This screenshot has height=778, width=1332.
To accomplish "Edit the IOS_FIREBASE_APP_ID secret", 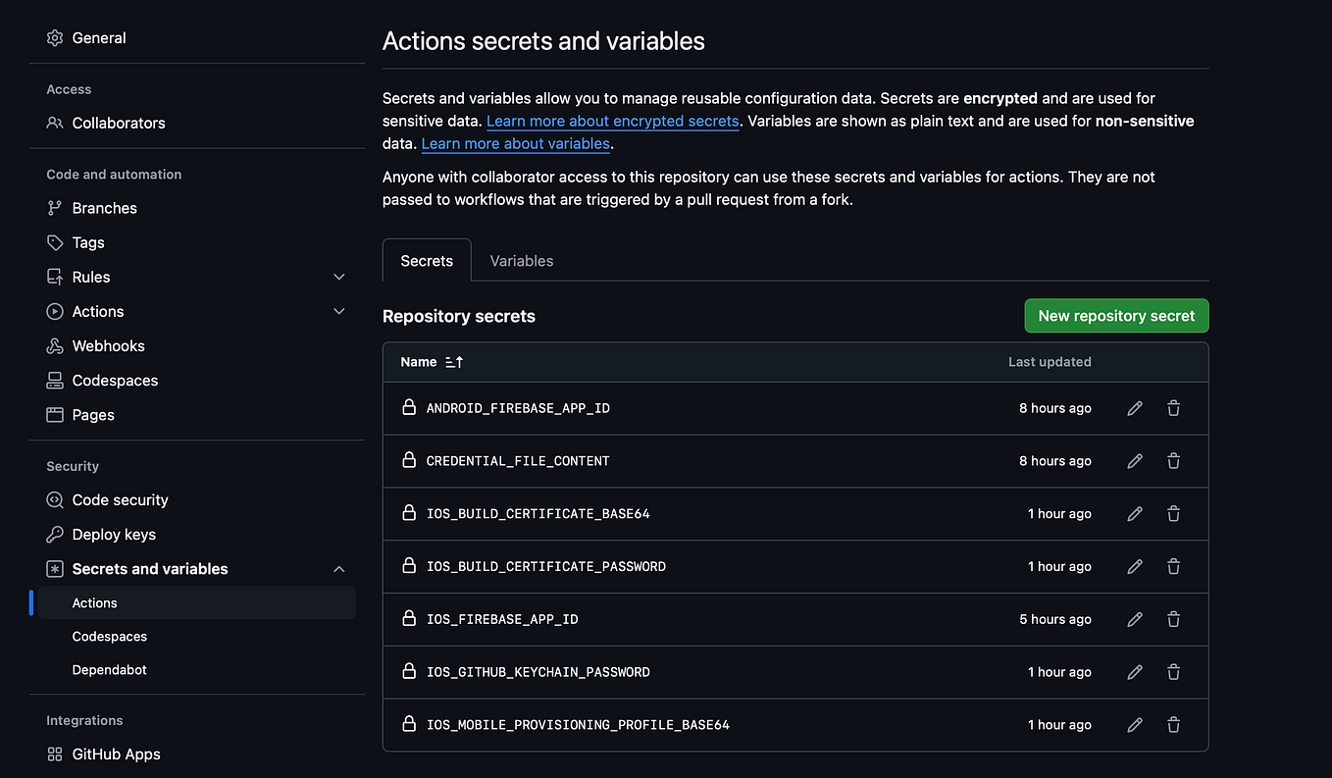I will pos(1135,619).
